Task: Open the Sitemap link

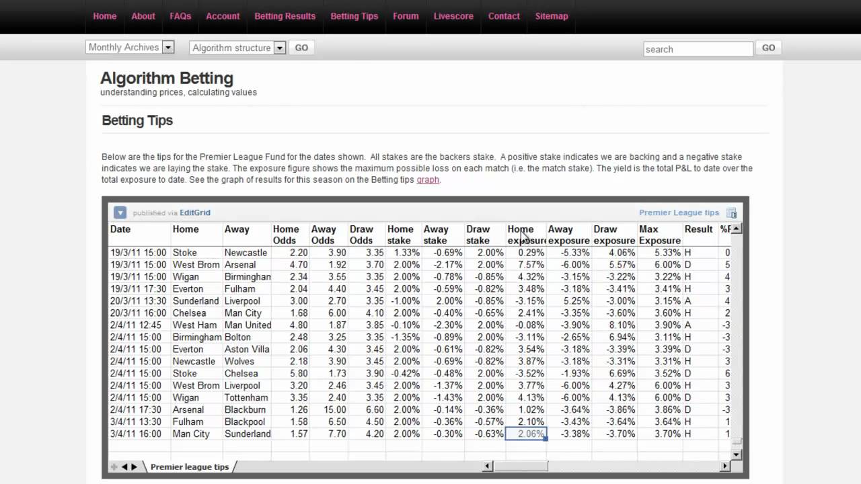Action: pyautogui.click(x=552, y=16)
